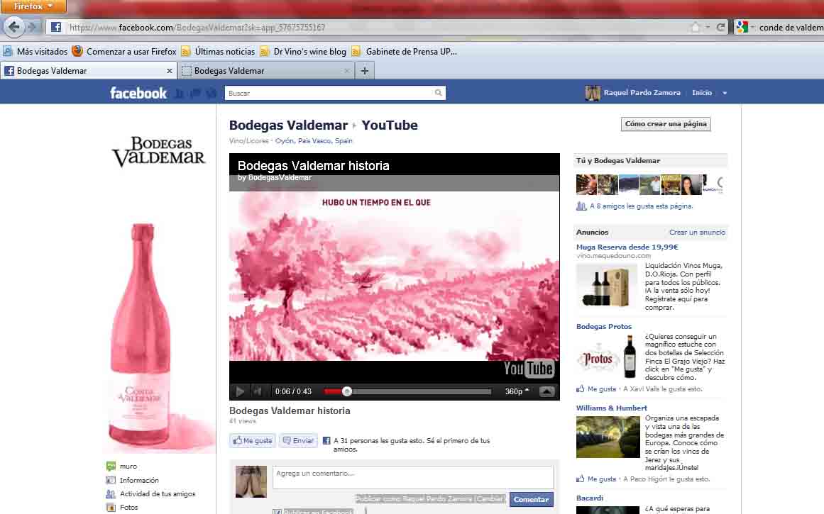Open Facebook messages icon
The width and height of the screenshot is (824, 514).
(x=195, y=94)
